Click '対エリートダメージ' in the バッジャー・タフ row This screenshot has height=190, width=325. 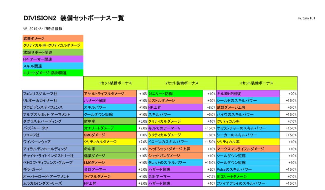(x=110, y=128)
